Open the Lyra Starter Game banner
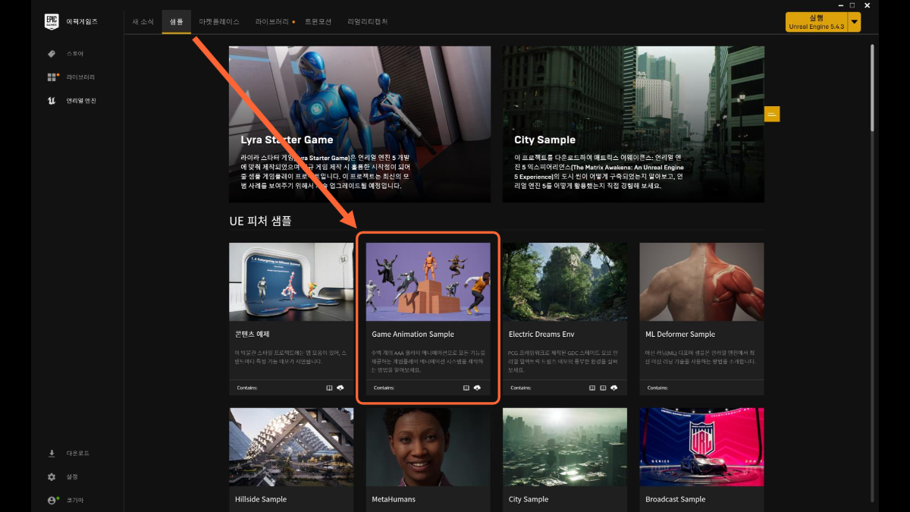910x512 pixels. click(x=359, y=124)
